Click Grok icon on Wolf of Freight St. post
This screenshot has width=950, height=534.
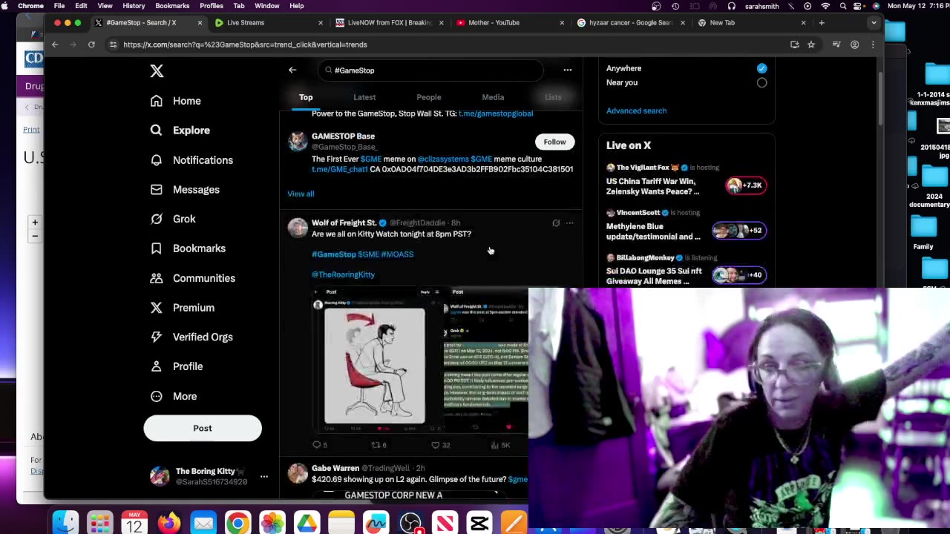point(556,222)
